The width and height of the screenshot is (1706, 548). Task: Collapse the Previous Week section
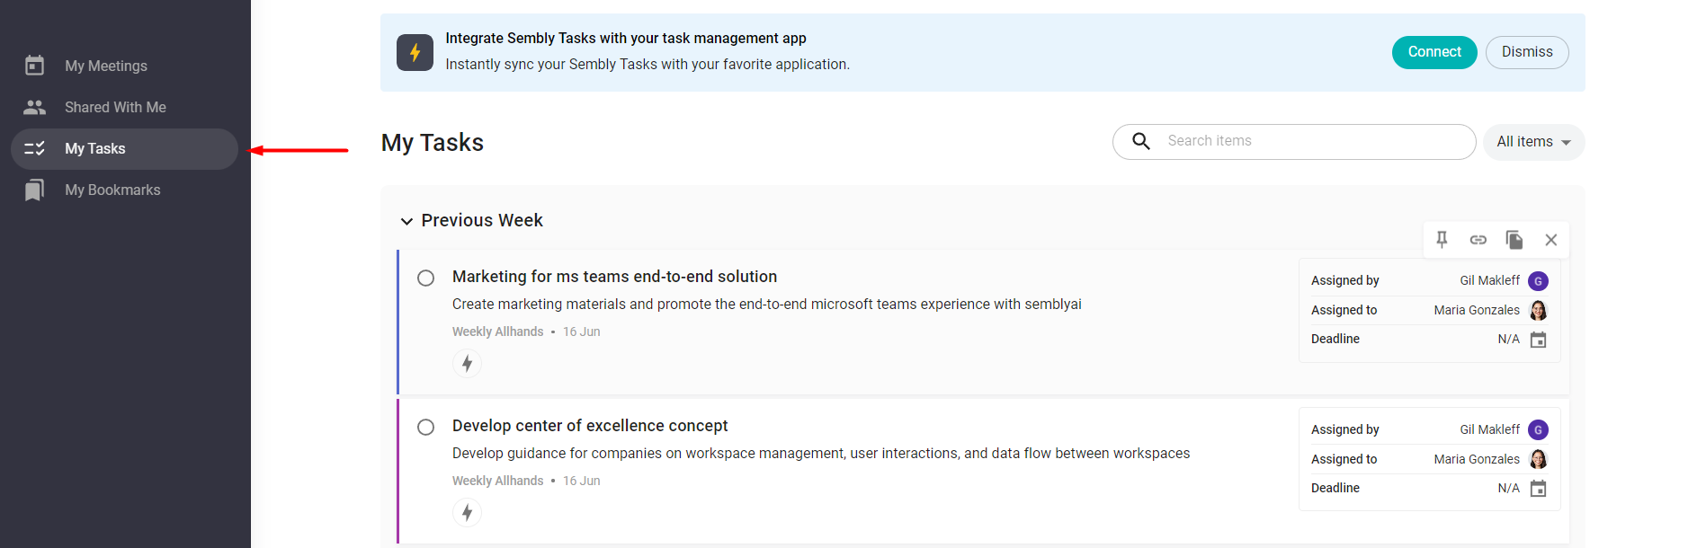[x=406, y=221]
